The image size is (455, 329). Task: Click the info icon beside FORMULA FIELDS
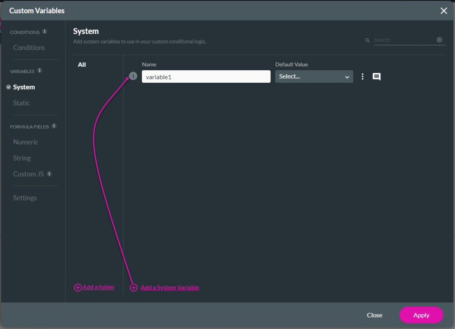tap(55, 126)
